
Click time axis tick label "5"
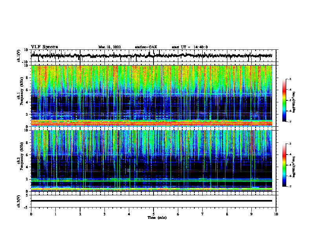click(x=154, y=214)
